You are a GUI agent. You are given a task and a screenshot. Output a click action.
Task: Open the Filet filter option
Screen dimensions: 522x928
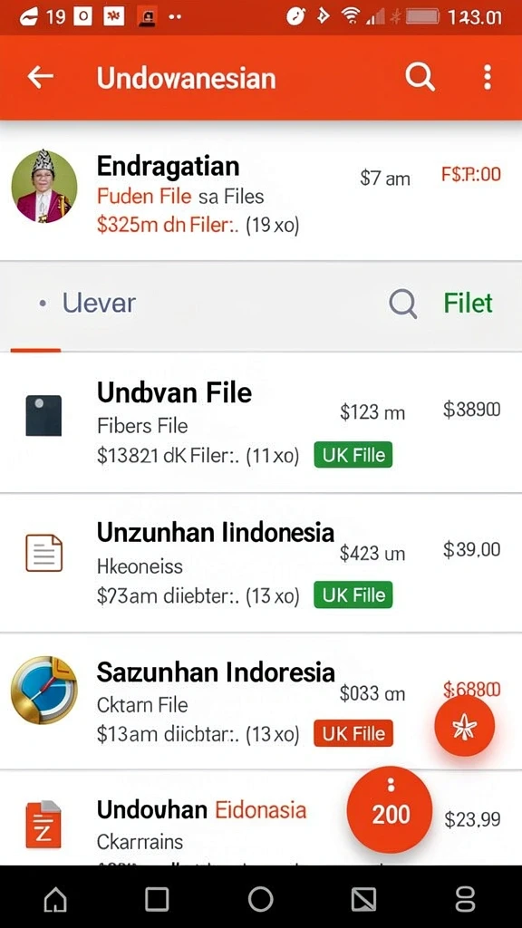point(469,303)
